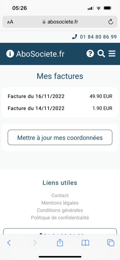The width and height of the screenshot is (120, 260).
Task: Show open Safari tabs overview
Action: click(111, 243)
